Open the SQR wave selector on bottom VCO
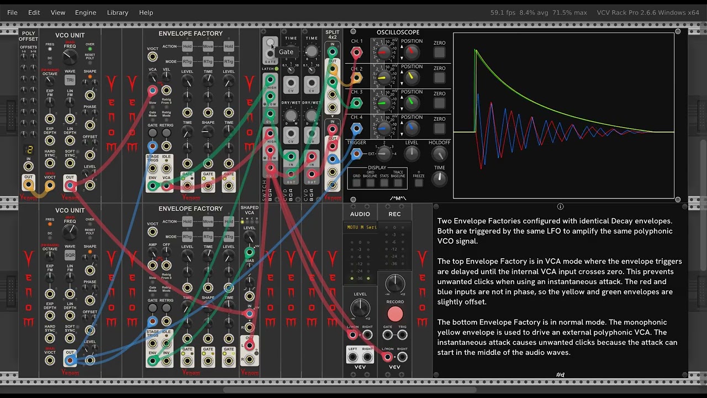 click(x=70, y=255)
